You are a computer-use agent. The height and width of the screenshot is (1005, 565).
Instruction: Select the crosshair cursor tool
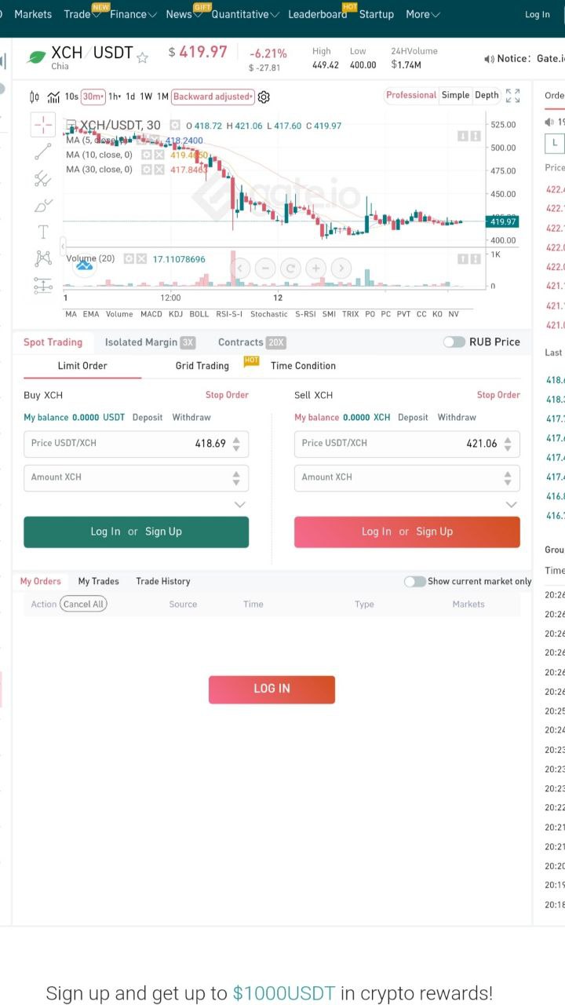pos(43,124)
